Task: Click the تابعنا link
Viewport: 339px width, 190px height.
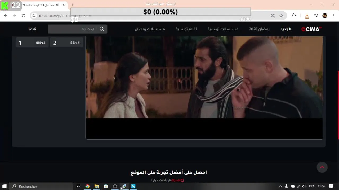Action: [x=32, y=29]
